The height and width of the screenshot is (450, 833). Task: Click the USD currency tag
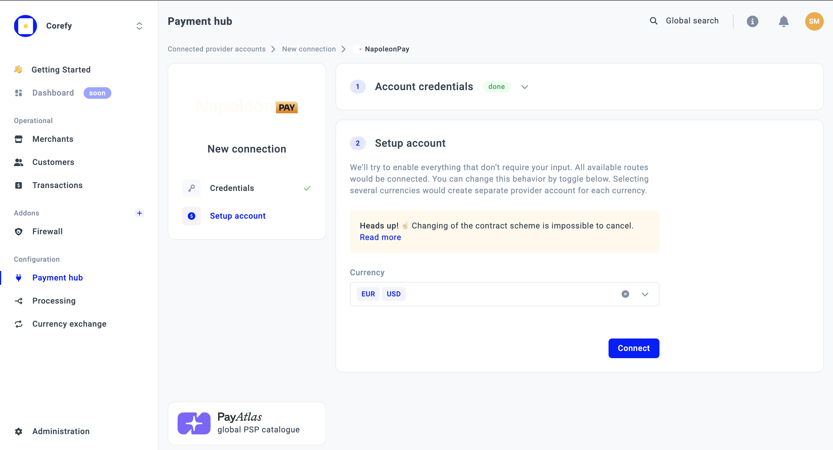click(x=394, y=294)
